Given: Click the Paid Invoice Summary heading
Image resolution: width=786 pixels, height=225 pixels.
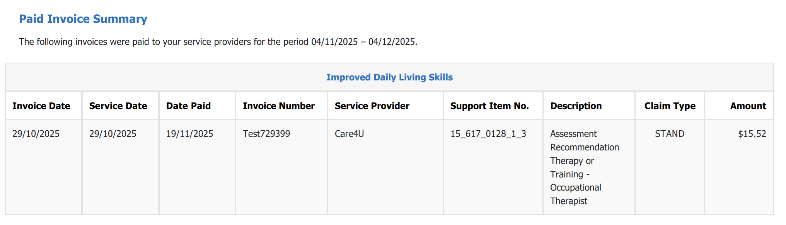Looking at the screenshot, I should [83, 19].
